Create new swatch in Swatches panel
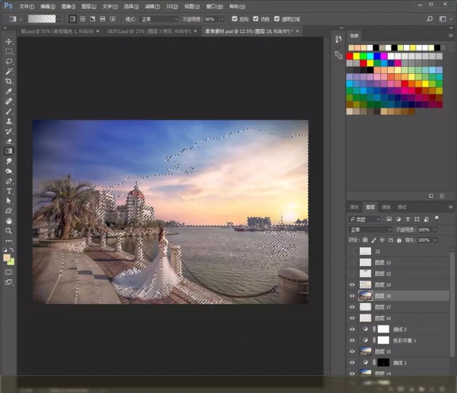The height and width of the screenshot is (393, 457). (x=431, y=196)
